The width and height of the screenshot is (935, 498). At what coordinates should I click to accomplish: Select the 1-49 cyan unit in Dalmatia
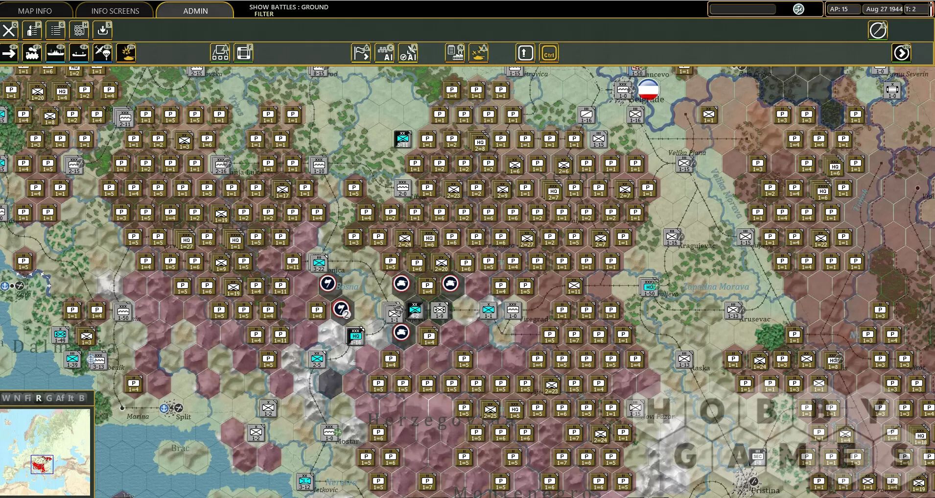coord(60,335)
